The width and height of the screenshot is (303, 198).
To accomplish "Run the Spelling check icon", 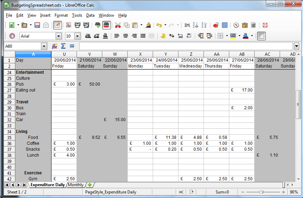I will pos(98,25).
